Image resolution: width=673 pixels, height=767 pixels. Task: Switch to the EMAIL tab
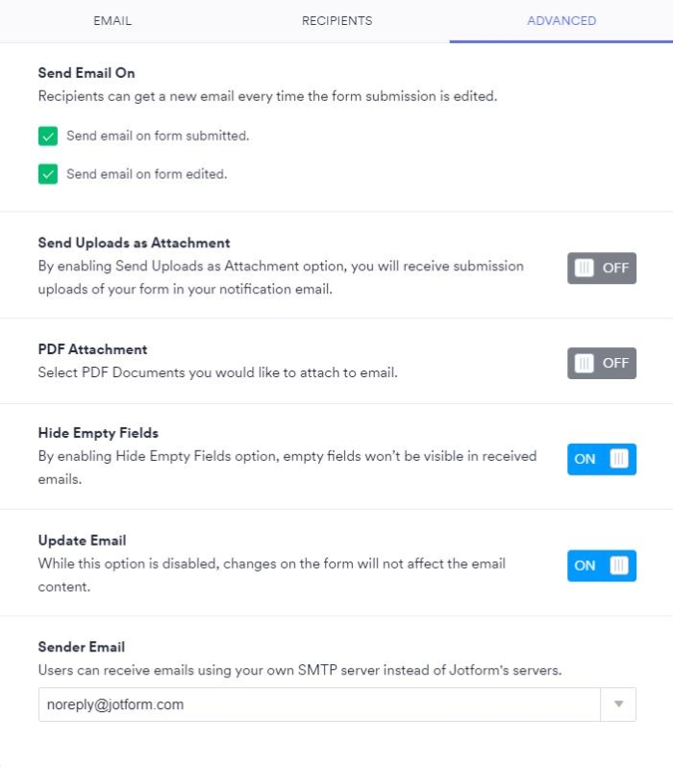pyautogui.click(x=112, y=20)
